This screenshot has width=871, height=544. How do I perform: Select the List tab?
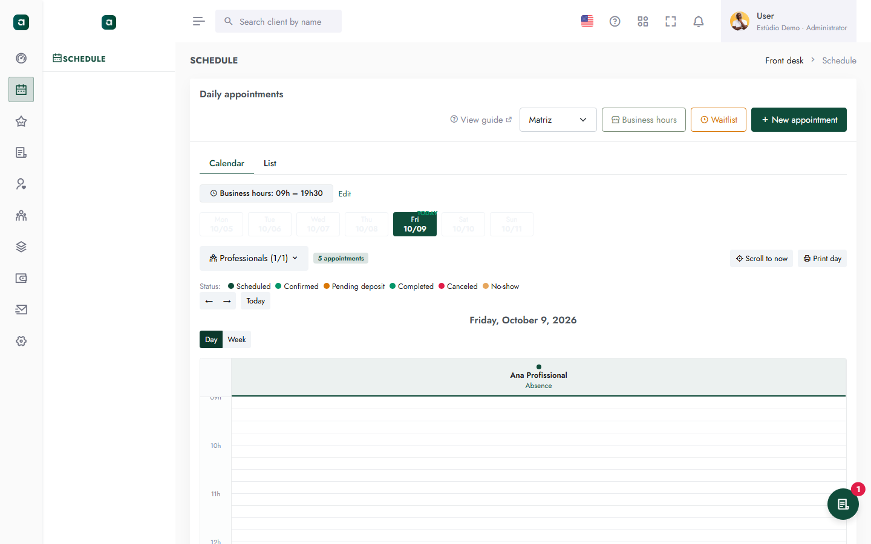click(x=270, y=163)
